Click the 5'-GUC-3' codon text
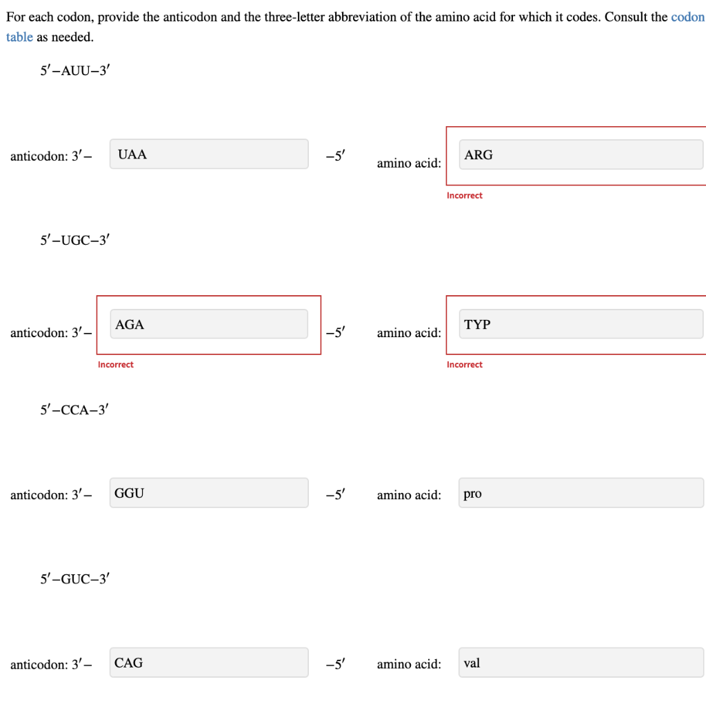Image resolution: width=706 pixels, height=704 pixels. click(x=74, y=579)
